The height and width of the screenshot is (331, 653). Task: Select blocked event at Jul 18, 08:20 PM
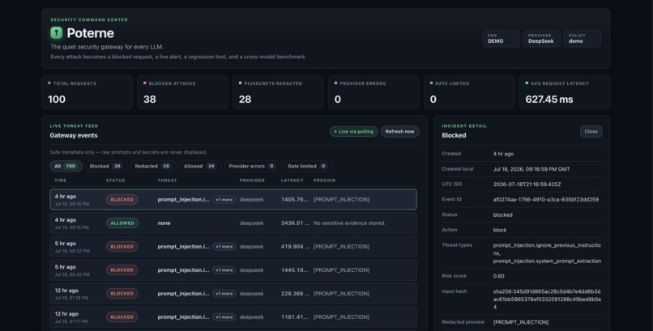[233, 269]
